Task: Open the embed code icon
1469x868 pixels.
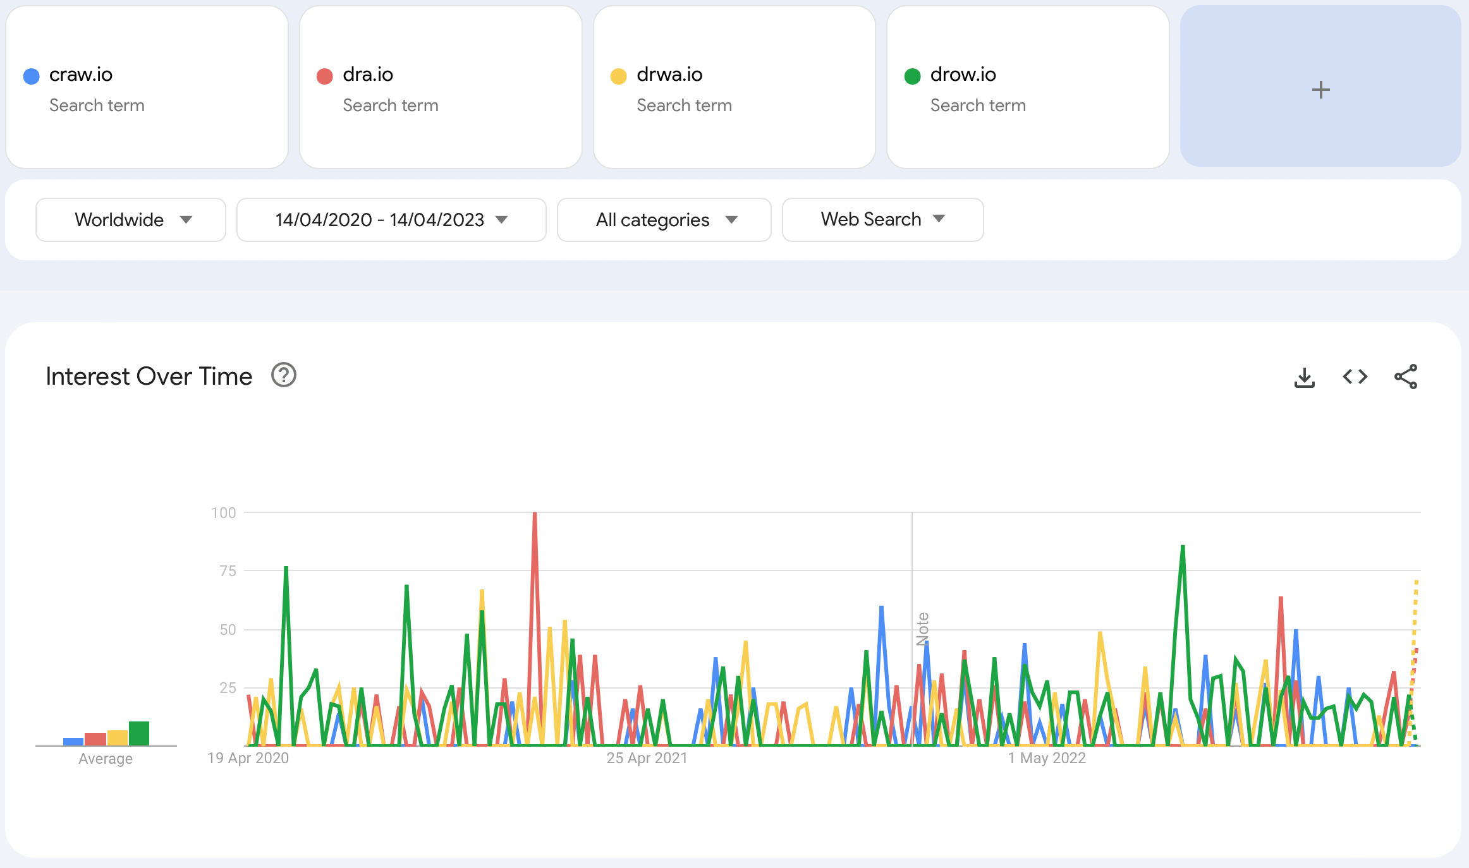Action: (1355, 377)
